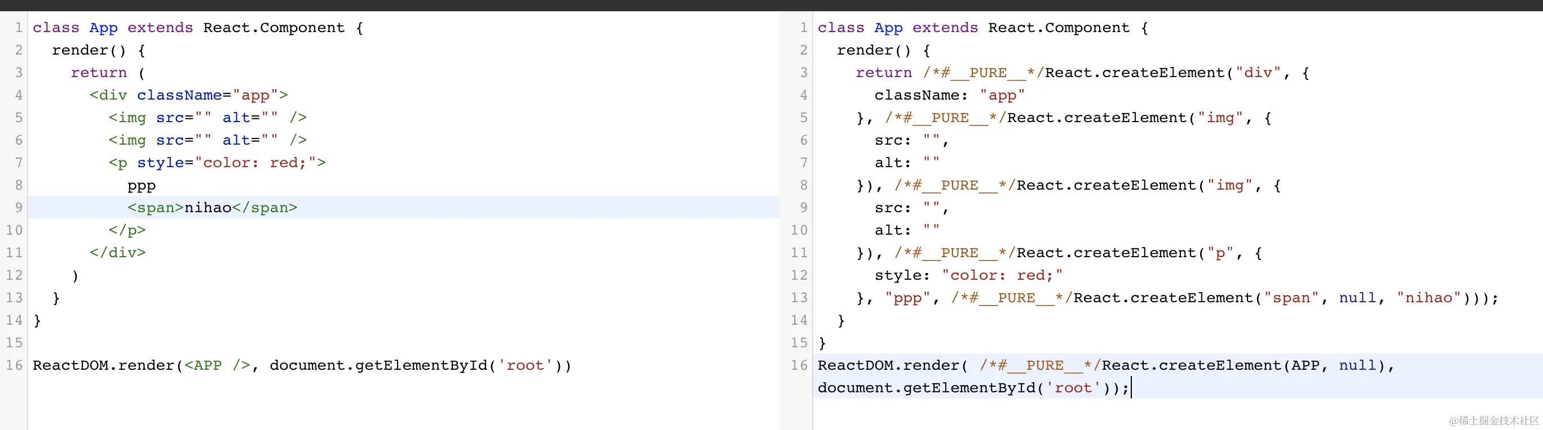Screen dimensions: 1543x430
Task: Click line number 3 in the compiled output gutter
Action: tap(803, 73)
